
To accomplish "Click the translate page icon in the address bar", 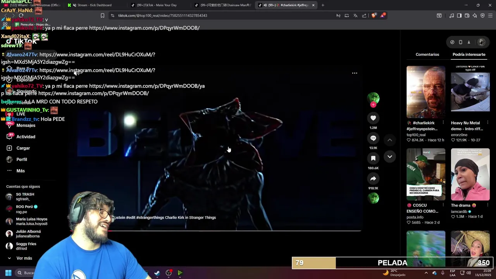I will click(x=355, y=15).
